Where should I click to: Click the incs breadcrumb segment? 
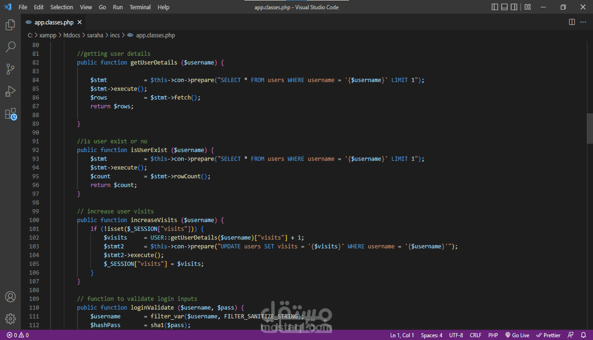pyautogui.click(x=115, y=35)
